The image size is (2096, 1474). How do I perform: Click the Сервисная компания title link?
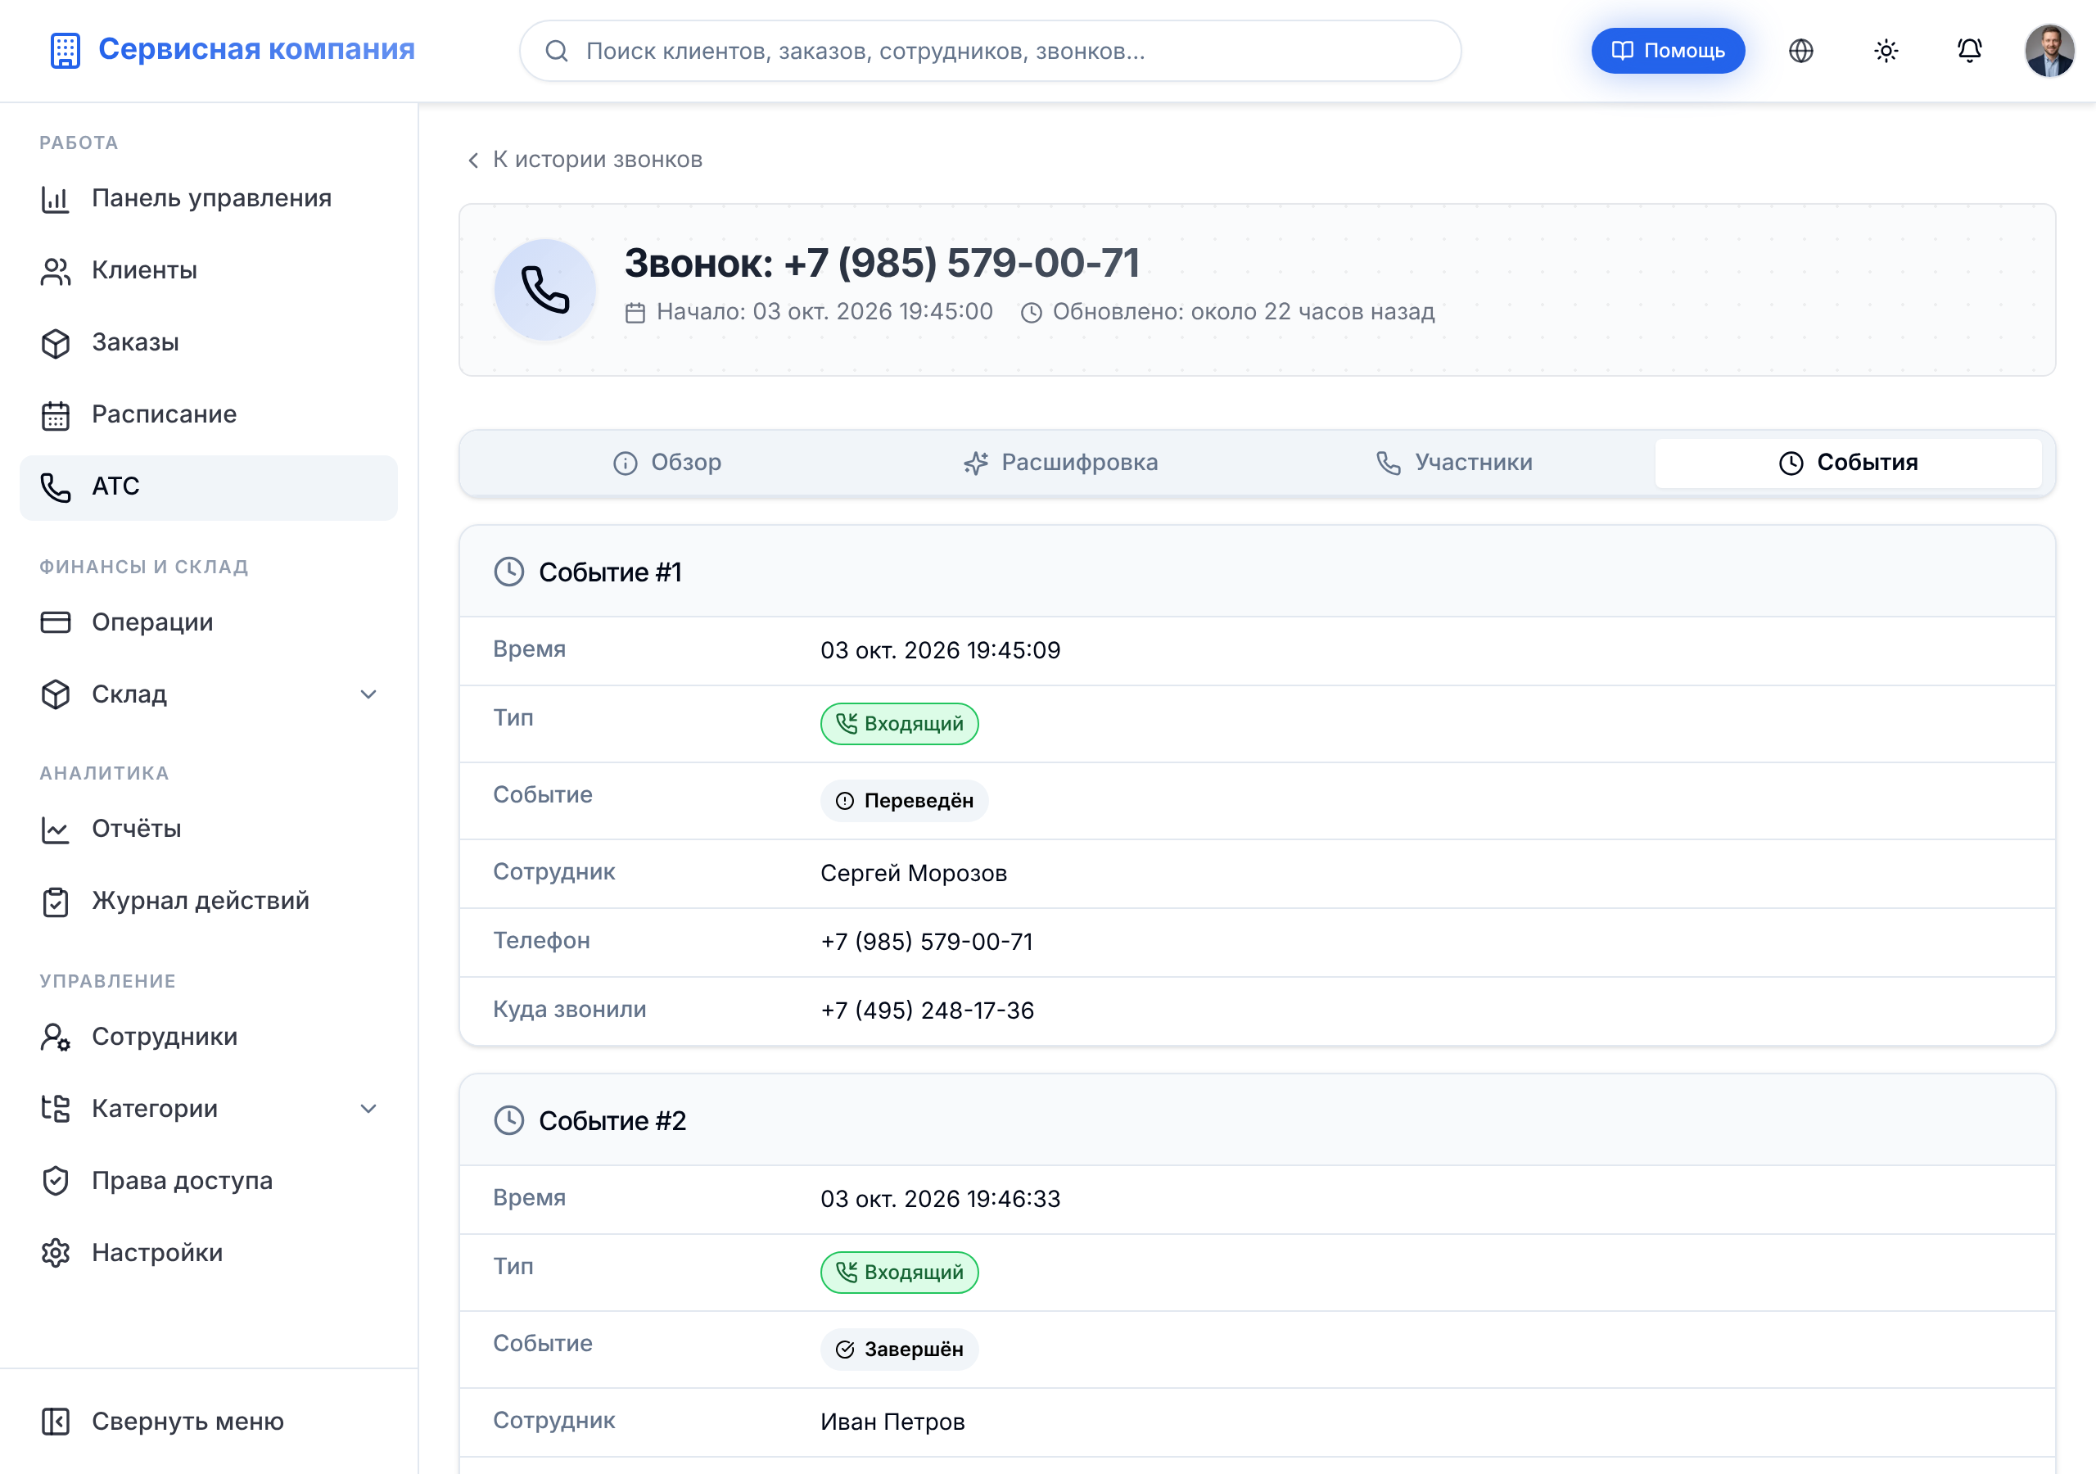point(256,49)
